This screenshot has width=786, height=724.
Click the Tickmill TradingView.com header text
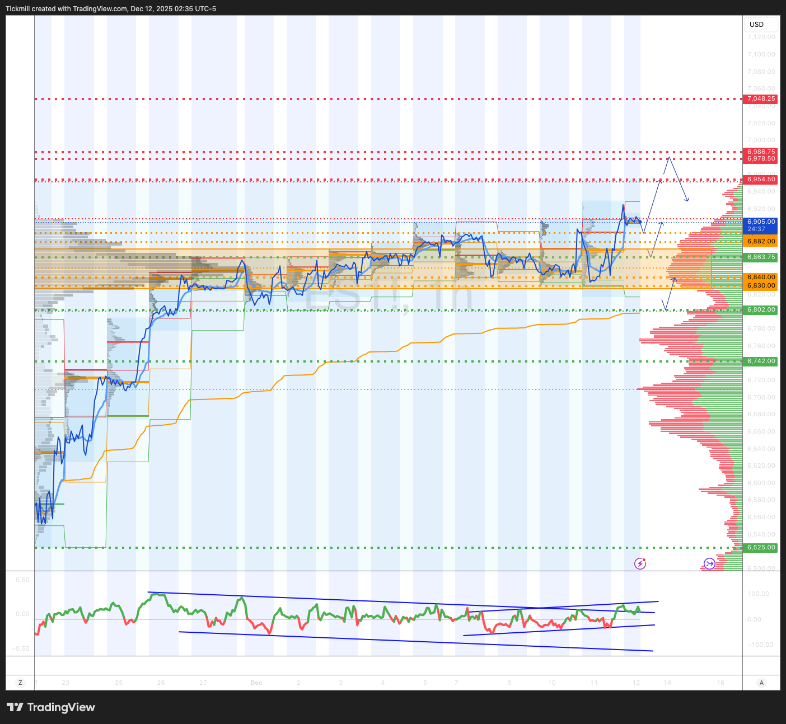111,9
